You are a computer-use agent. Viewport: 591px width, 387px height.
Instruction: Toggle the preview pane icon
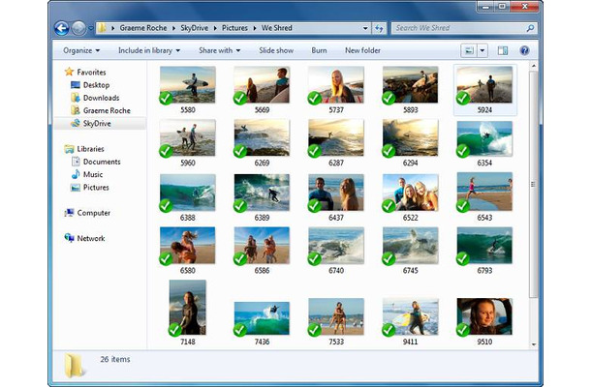(x=503, y=50)
